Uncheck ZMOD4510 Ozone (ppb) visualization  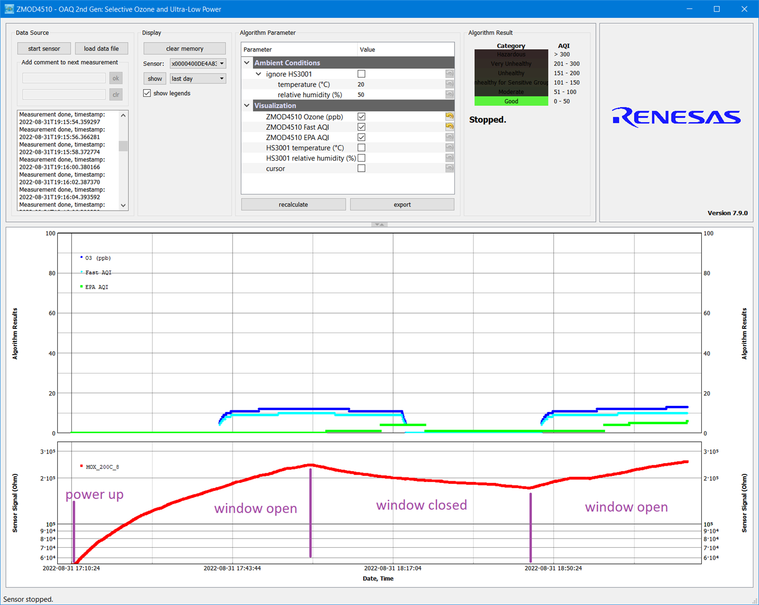(361, 117)
